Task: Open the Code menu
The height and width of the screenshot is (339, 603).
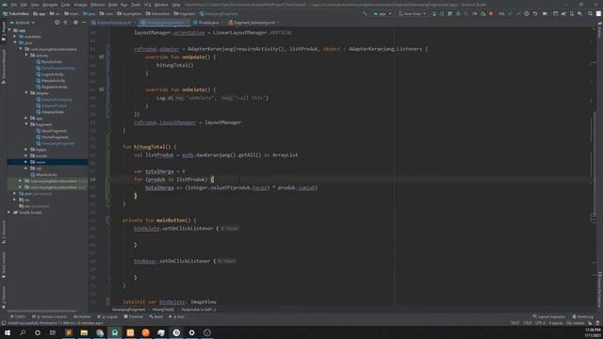Action: tap(66, 5)
